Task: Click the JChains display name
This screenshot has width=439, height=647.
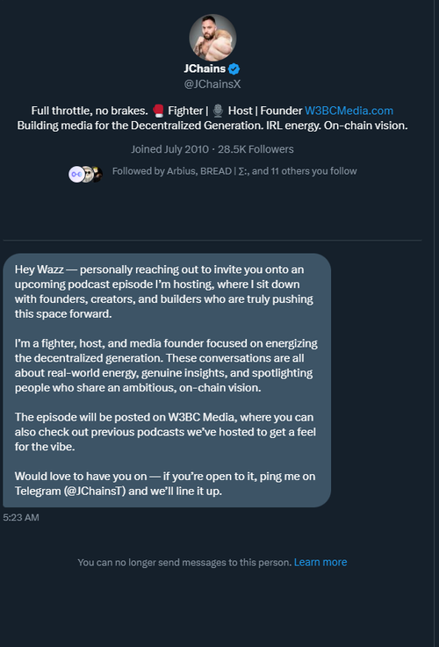Action: [205, 68]
